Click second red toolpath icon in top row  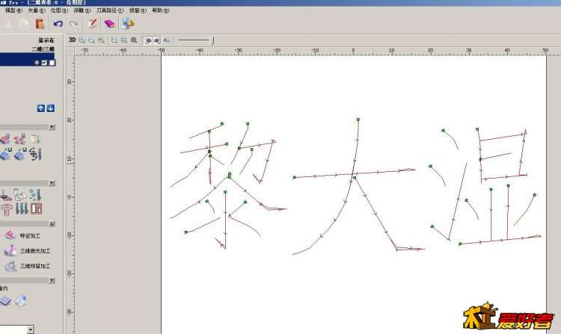coord(20,138)
